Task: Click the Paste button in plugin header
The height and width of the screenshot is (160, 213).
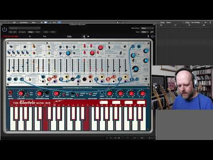Action: [38, 32]
